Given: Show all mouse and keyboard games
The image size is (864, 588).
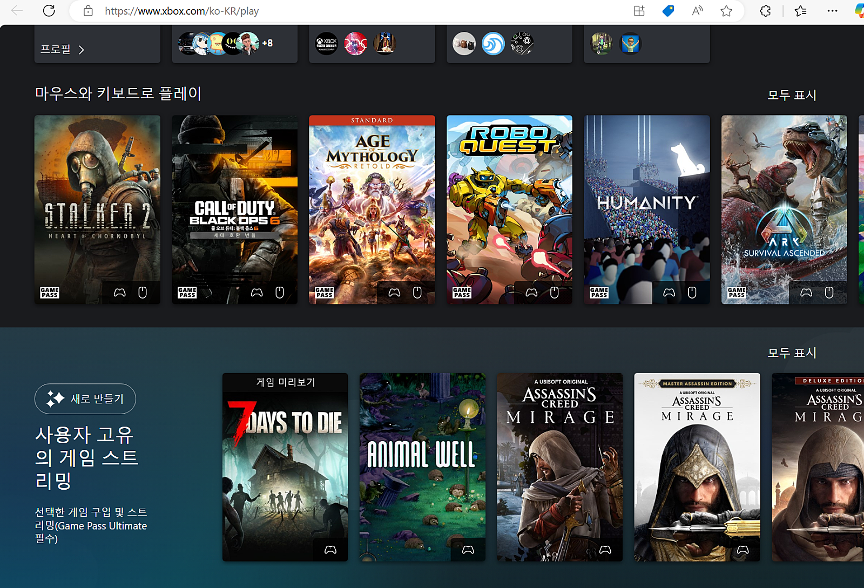Looking at the screenshot, I should (792, 95).
